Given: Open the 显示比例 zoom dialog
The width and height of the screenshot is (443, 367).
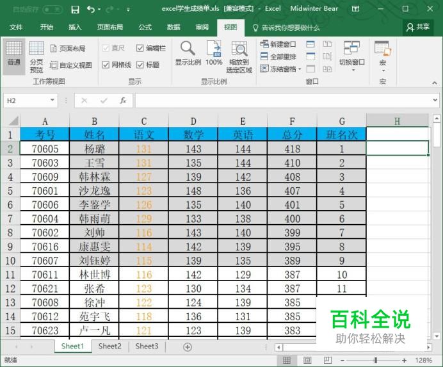Looking at the screenshot, I should (188, 53).
